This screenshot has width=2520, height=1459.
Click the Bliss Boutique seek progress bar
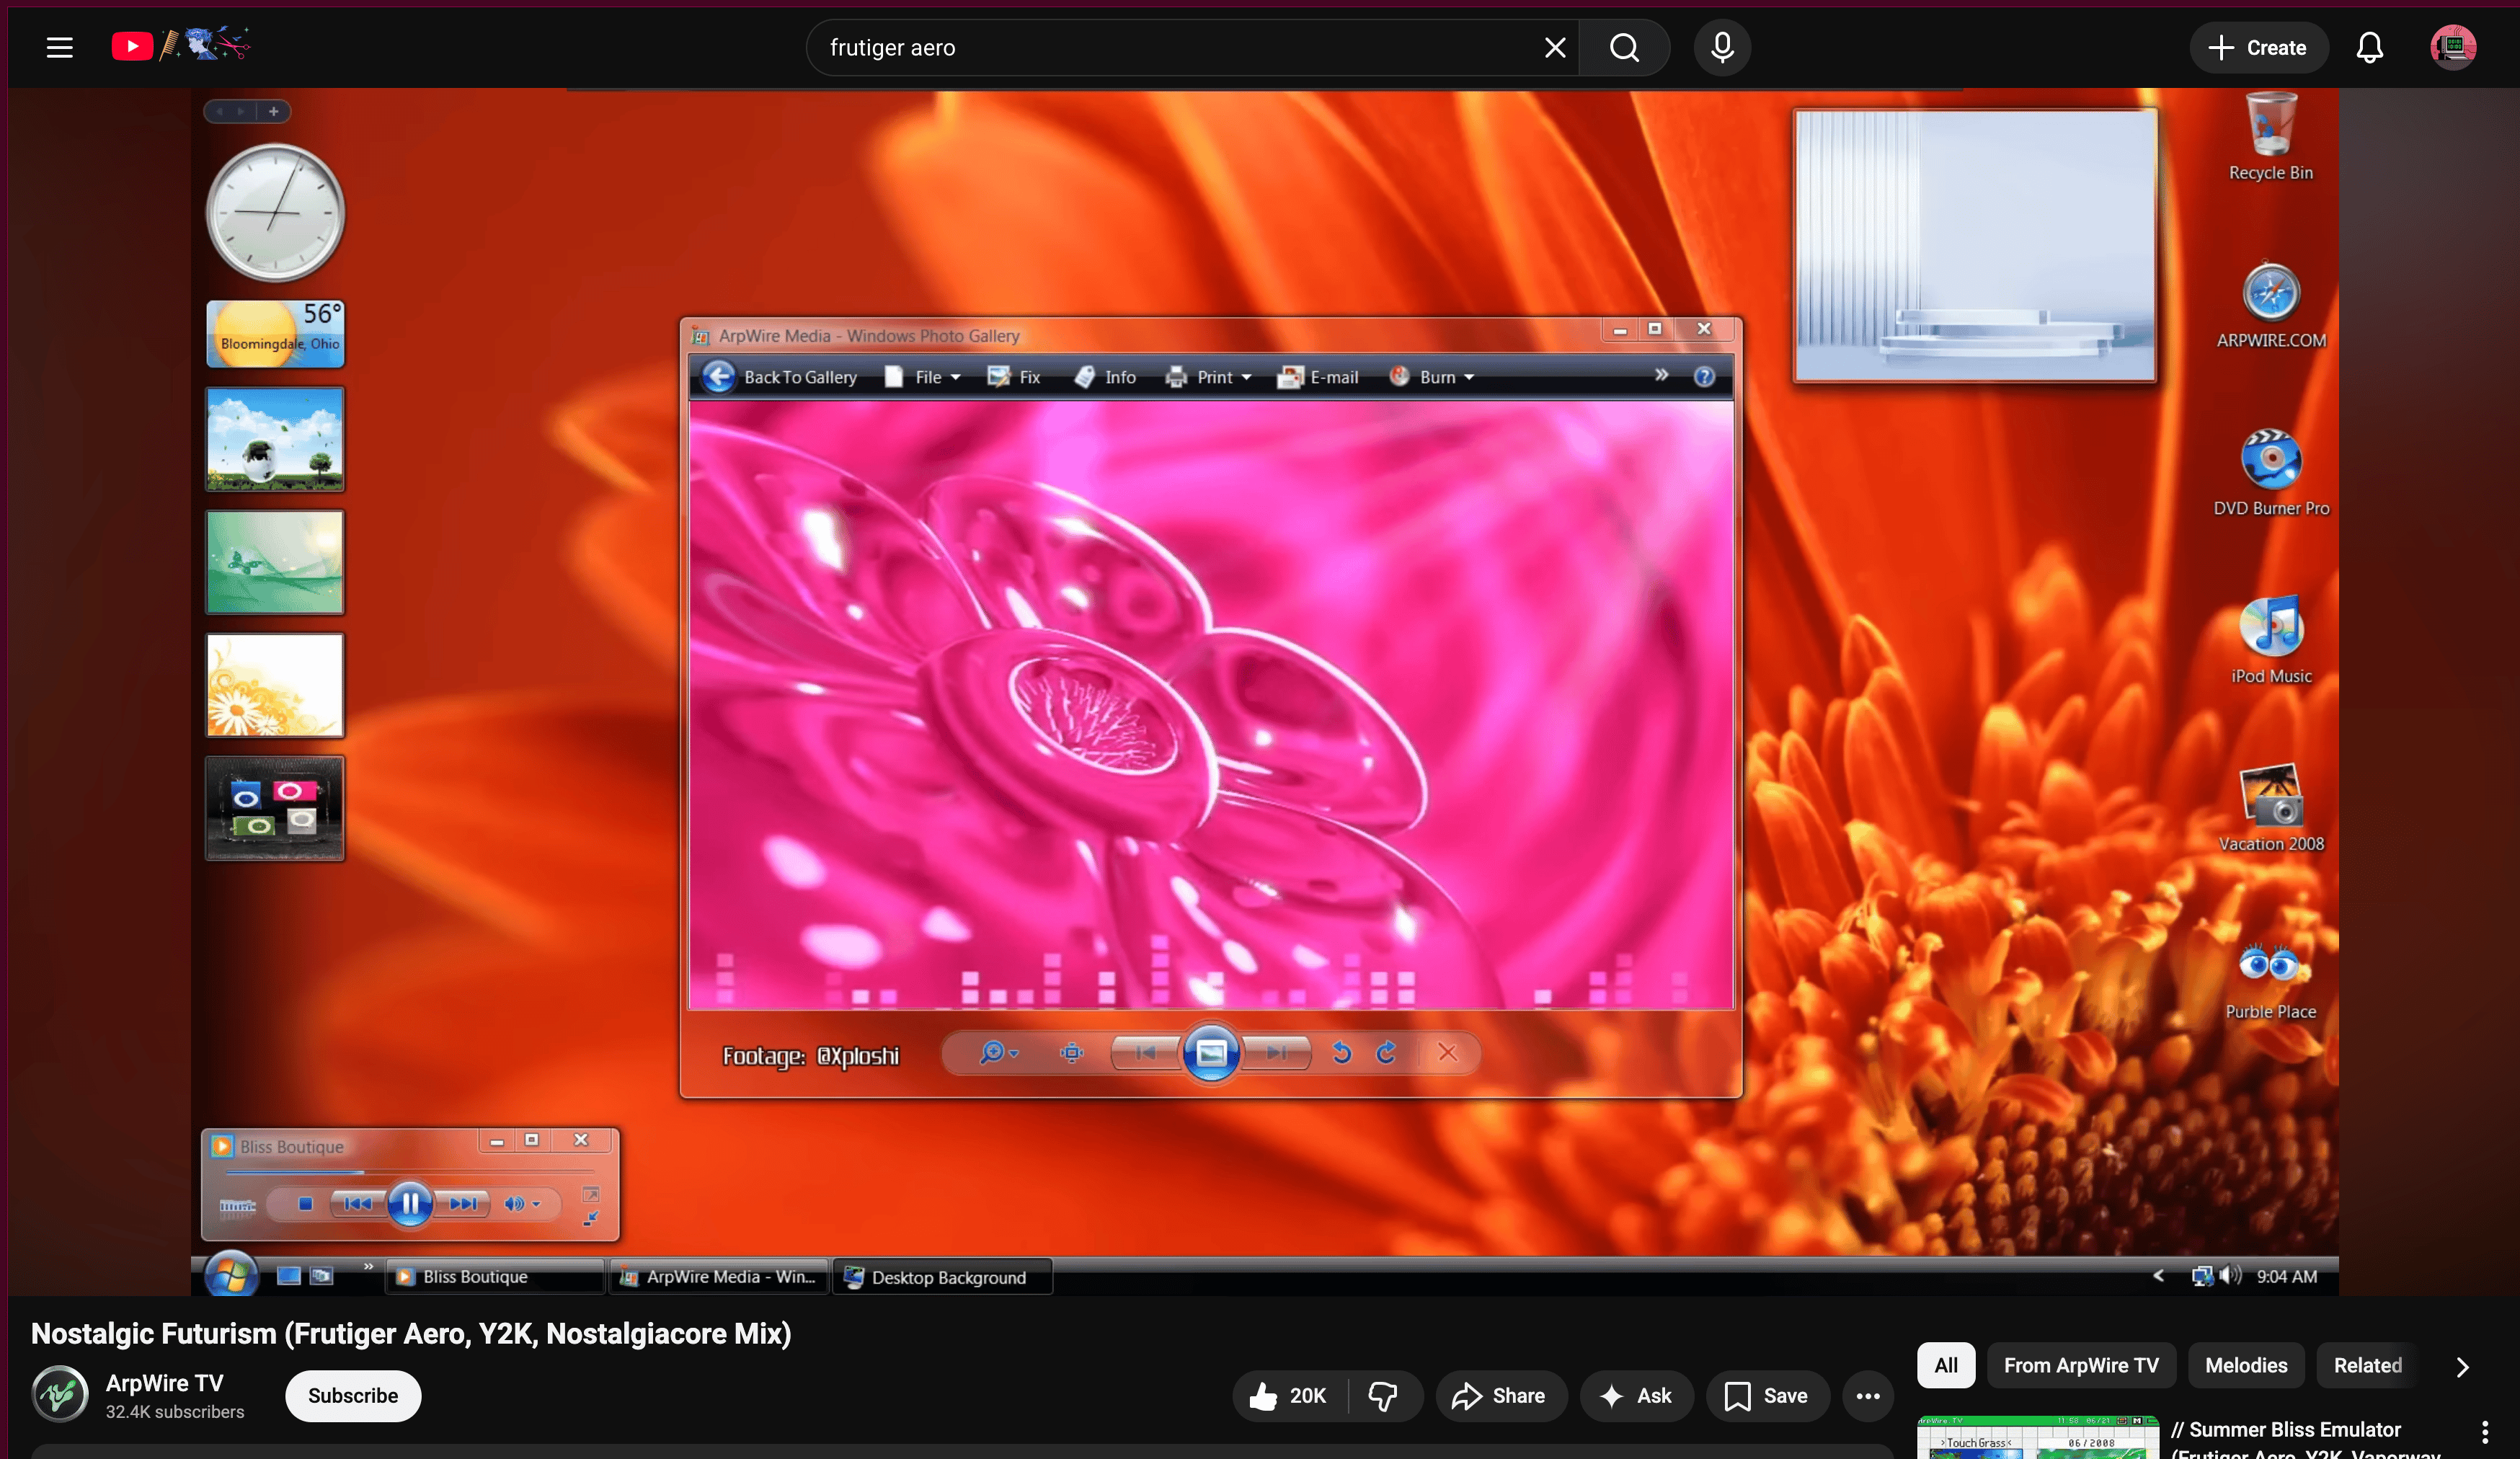pyautogui.click(x=410, y=1172)
